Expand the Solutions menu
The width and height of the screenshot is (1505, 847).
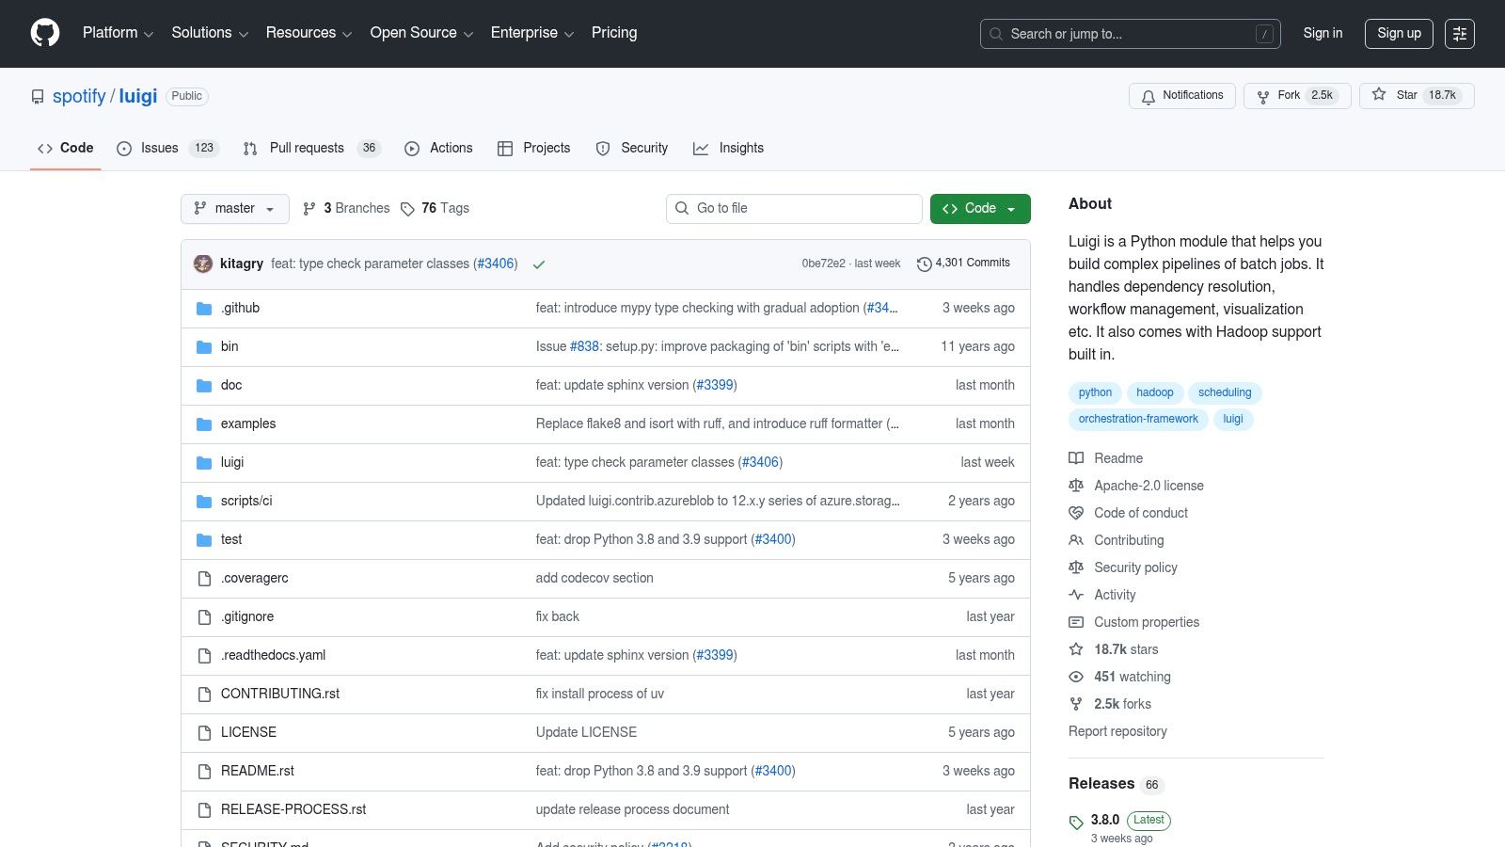point(210,33)
